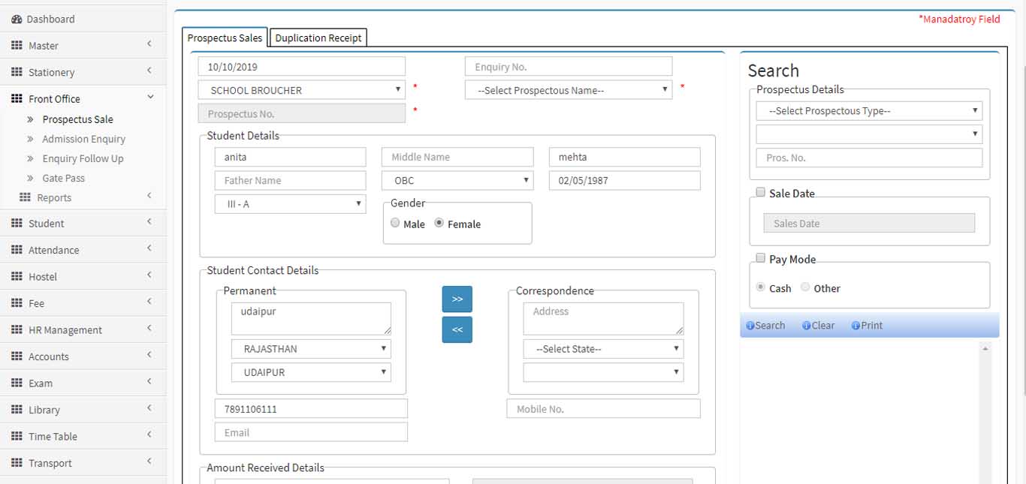Click the arrow icon before Gate Pass
This screenshot has height=484, width=1026.
coord(31,178)
